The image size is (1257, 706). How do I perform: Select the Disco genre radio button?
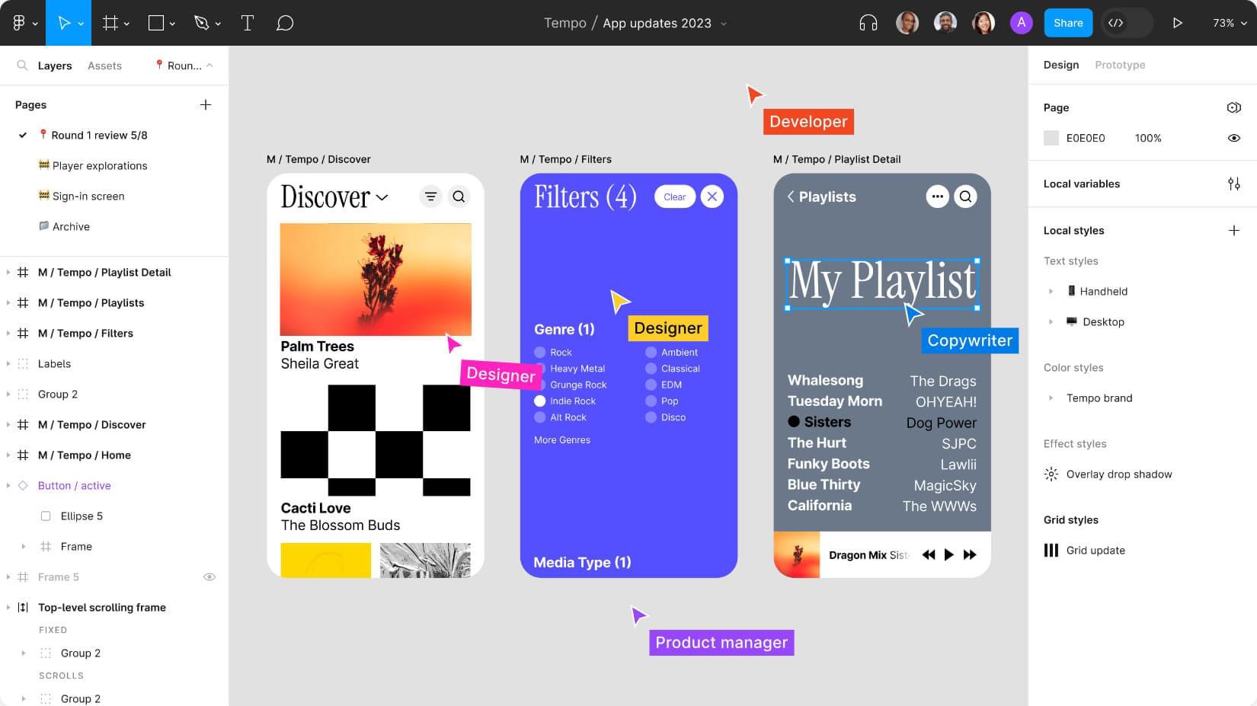(x=651, y=417)
